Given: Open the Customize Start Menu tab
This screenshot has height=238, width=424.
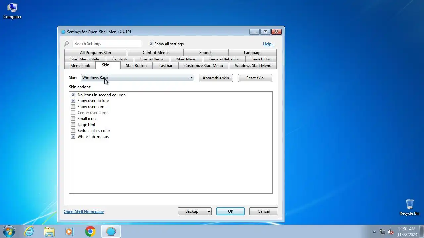Looking at the screenshot, I should (x=203, y=66).
